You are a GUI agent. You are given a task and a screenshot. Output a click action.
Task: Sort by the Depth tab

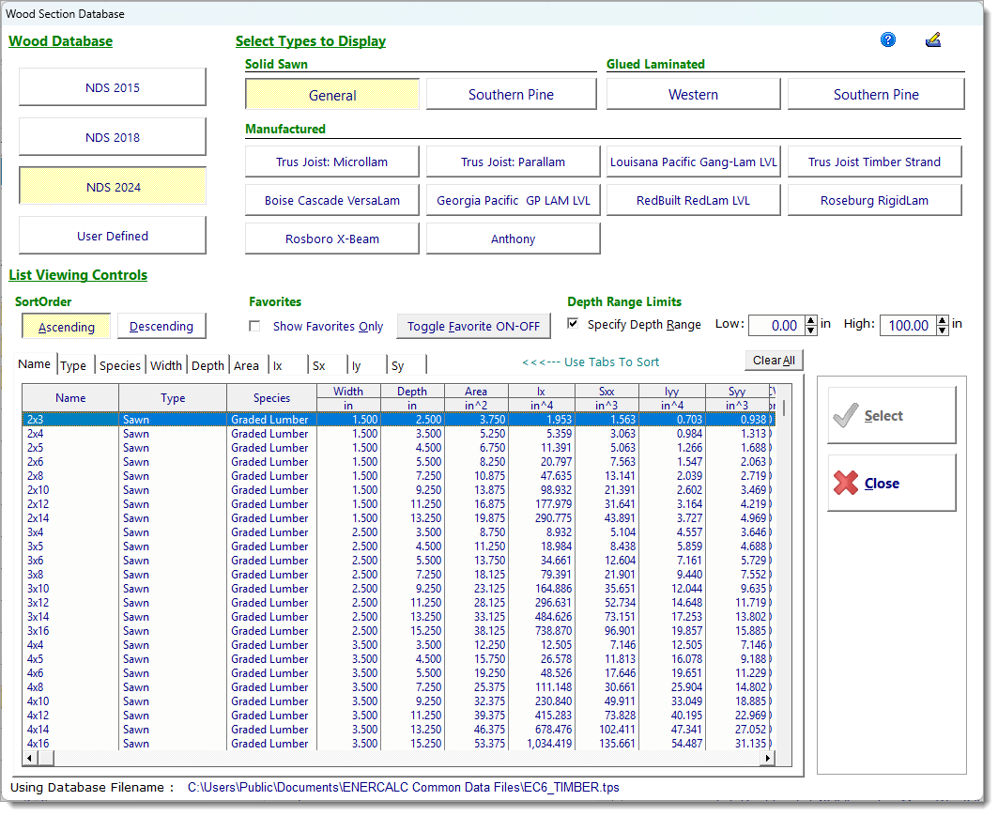[208, 365]
